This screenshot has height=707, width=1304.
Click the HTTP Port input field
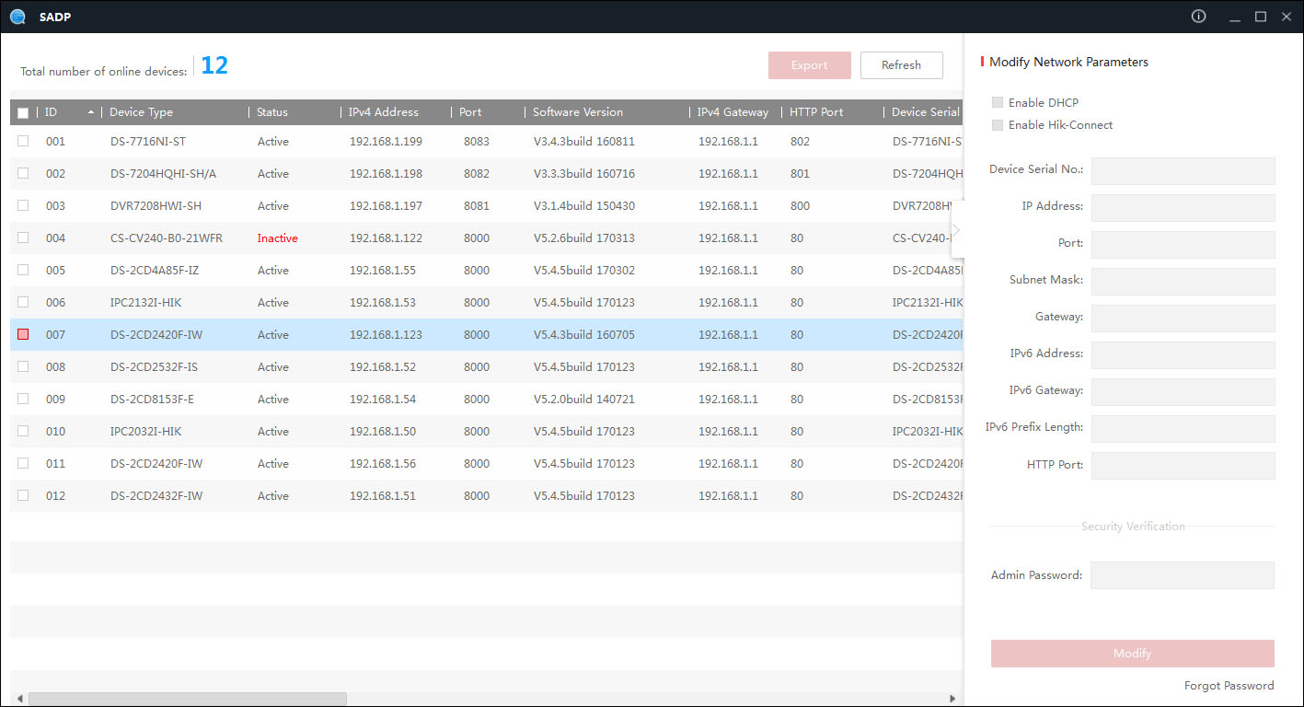point(1183,466)
